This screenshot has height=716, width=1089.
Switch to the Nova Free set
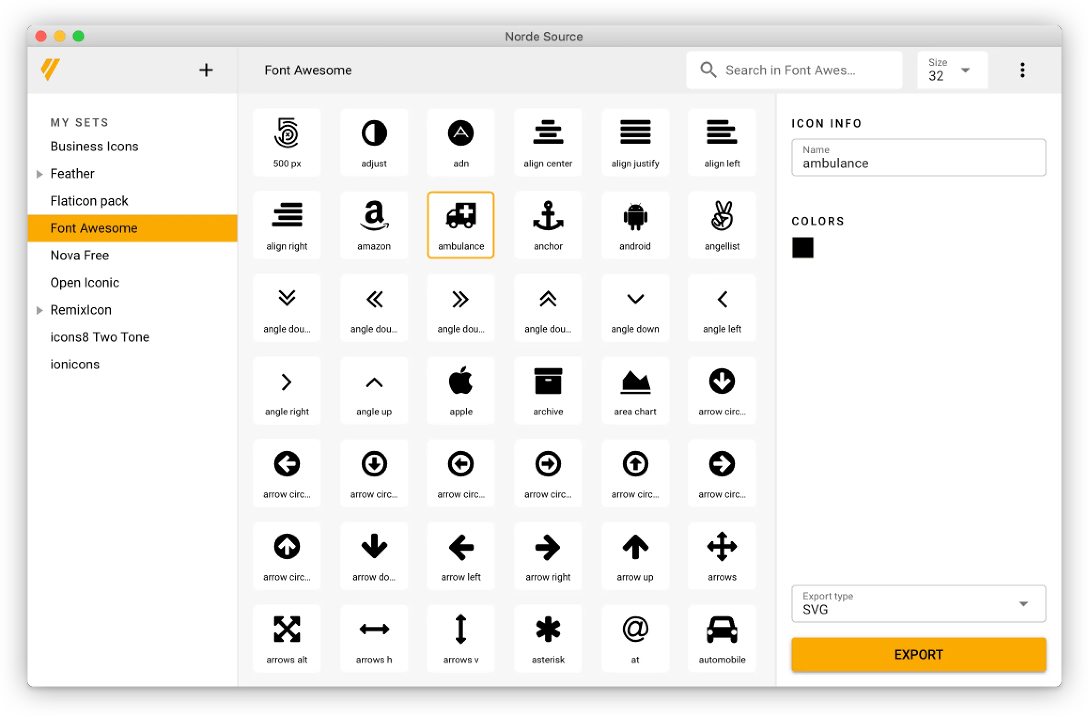pyautogui.click(x=80, y=255)
